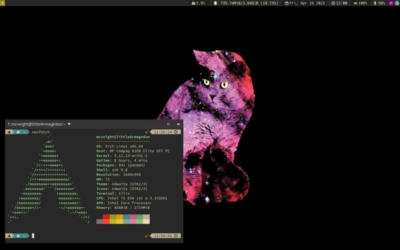Click the rightmost system tray icon
400x250 pixels.
pyautogui.click(x=397, y=3)
